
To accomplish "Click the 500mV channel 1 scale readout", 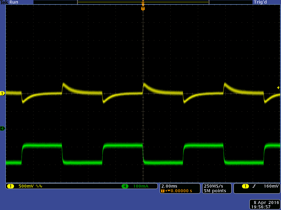I will click(26, 186).
